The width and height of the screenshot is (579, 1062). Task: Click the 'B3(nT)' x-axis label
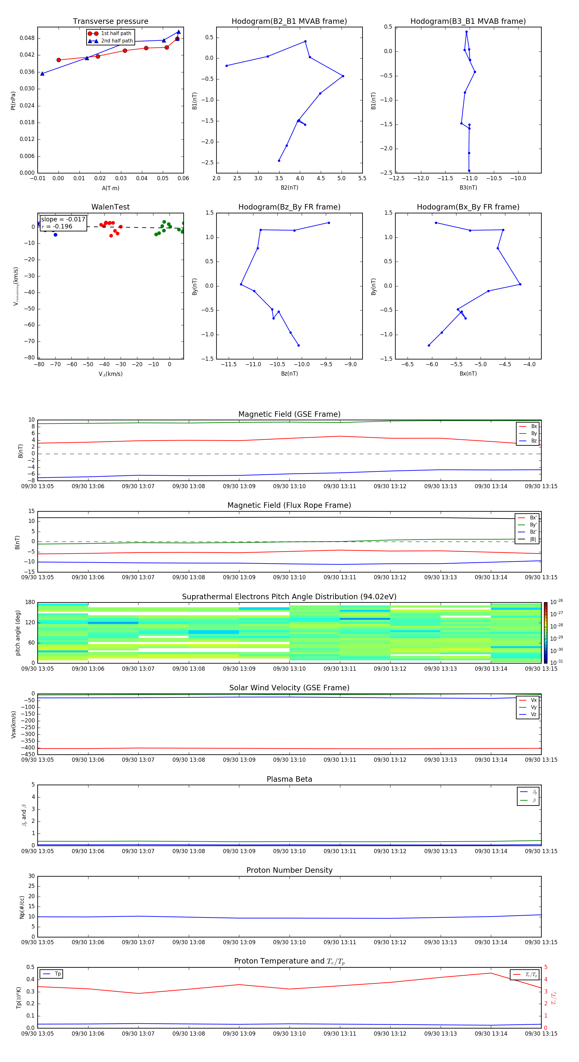tap(468, 188)
